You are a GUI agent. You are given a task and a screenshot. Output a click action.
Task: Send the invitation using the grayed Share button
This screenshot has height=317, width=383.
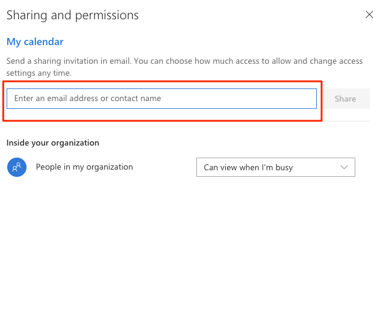tap(345, 99)
